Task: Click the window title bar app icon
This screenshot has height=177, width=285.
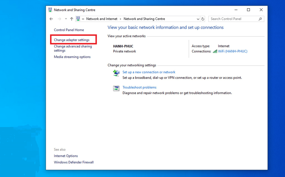Action: 50,10
